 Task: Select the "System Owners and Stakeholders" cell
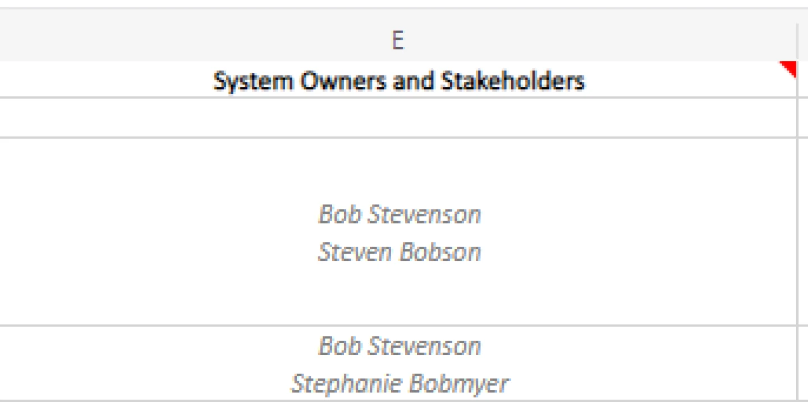(398, 81)
